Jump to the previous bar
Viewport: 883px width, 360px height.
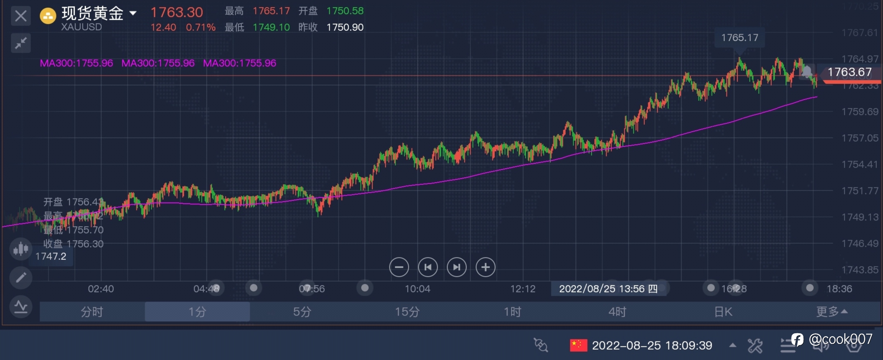point(428,267)
